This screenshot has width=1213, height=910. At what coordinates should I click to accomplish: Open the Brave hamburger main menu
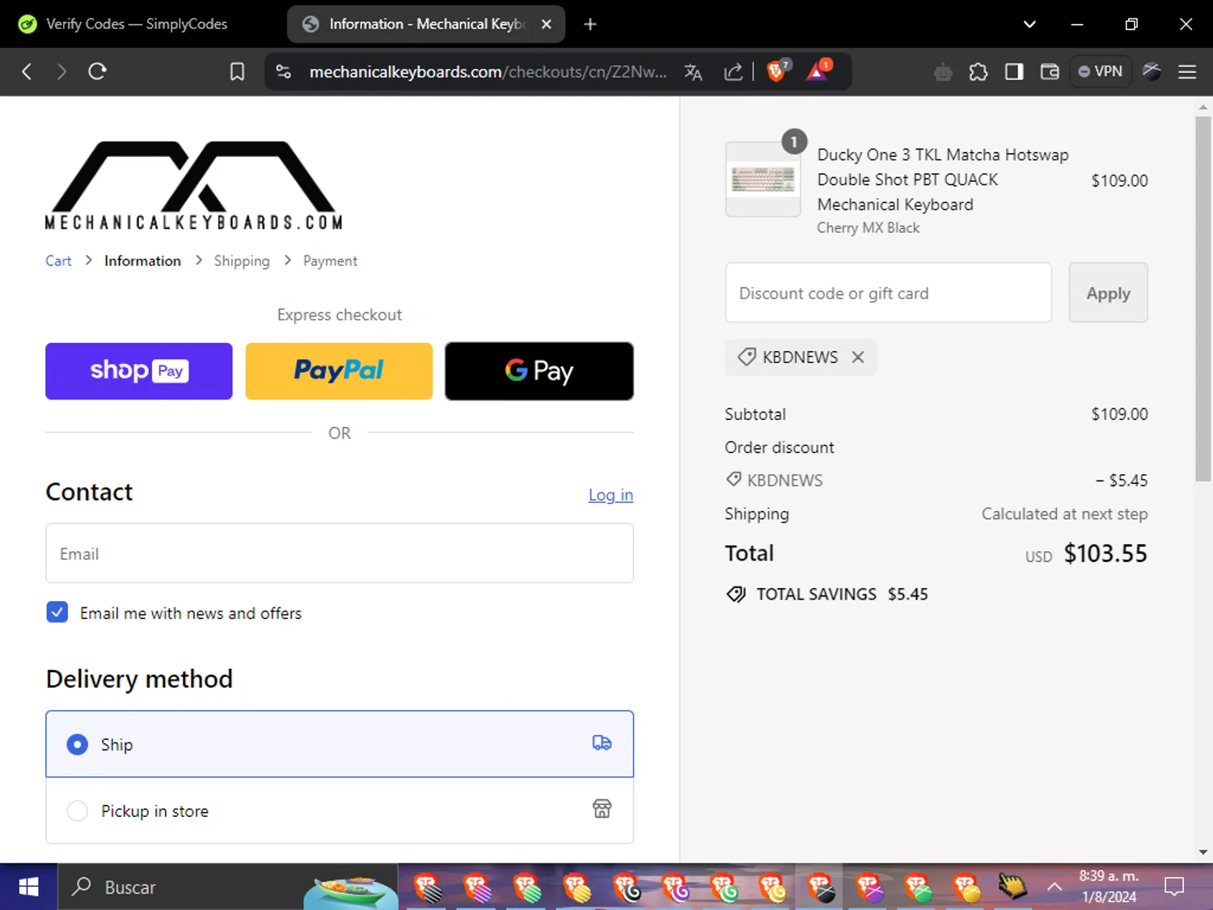pyautogui.click(x=1187, y=72)
